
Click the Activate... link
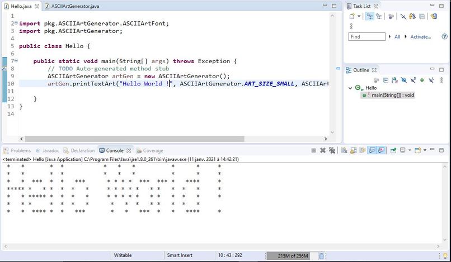point(421,37)
